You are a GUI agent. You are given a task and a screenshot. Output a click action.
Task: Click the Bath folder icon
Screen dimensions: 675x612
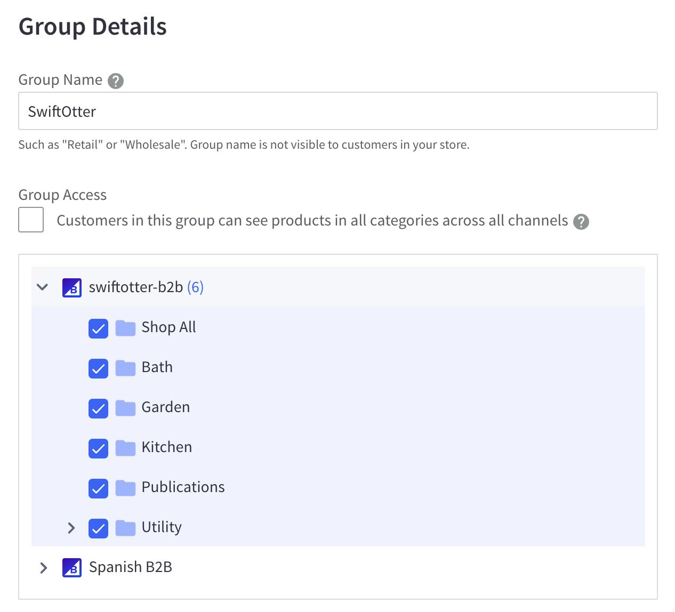[x=126, y=368]
